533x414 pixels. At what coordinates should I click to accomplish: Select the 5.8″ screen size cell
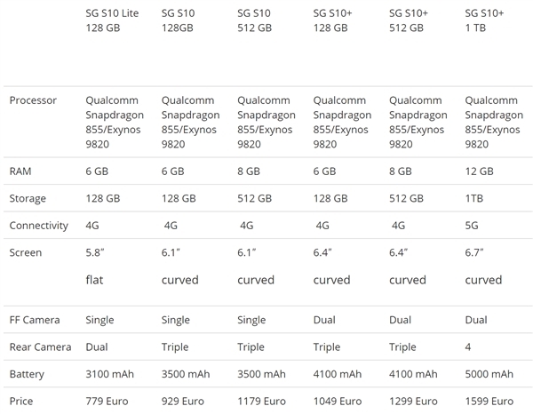[96, 253]
